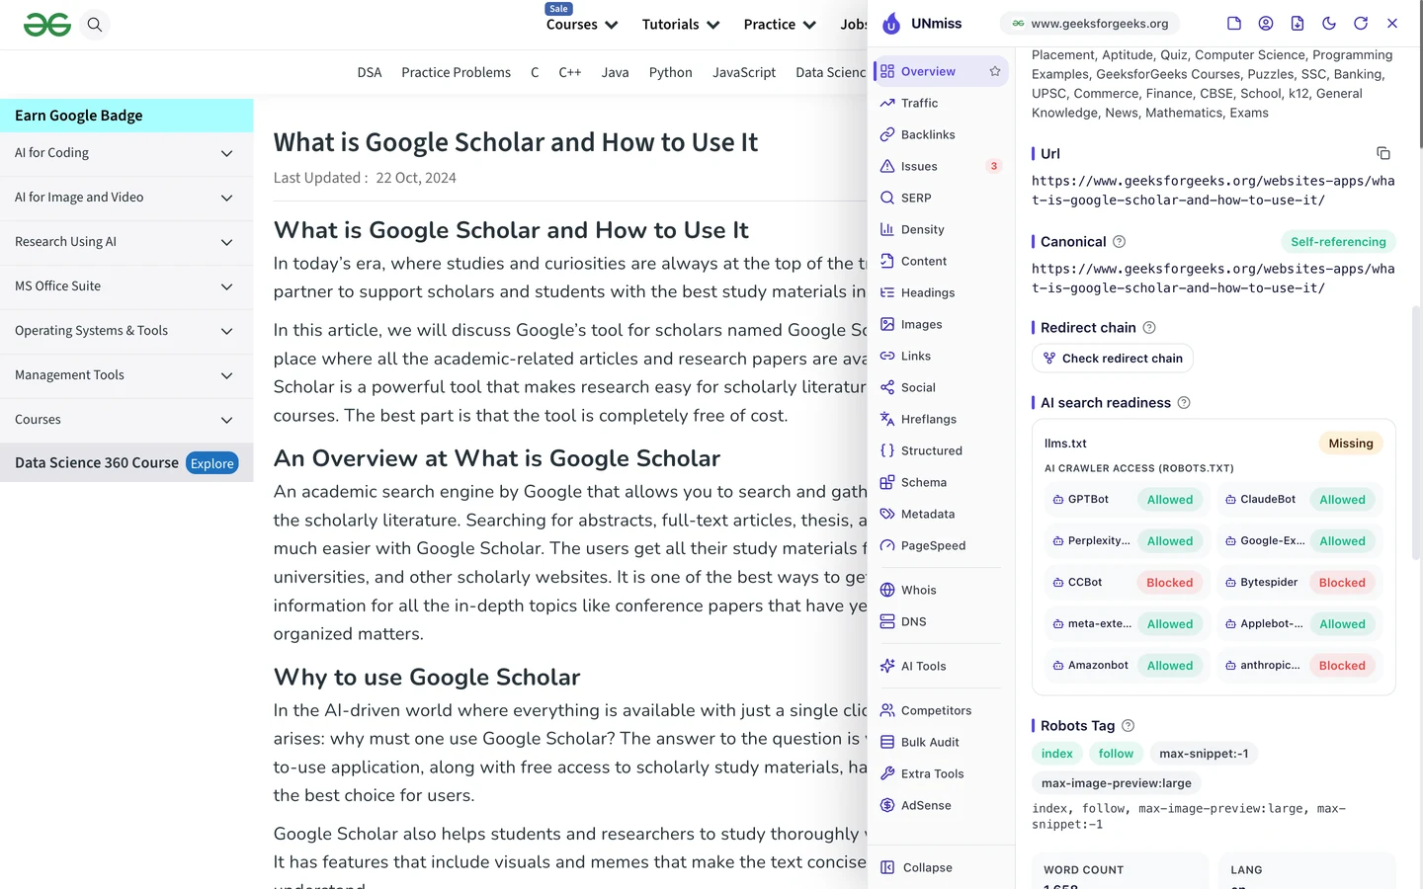Screen dimensions: 1423x889
Task: Open the Backlinks section
Action: coord(941,134)
